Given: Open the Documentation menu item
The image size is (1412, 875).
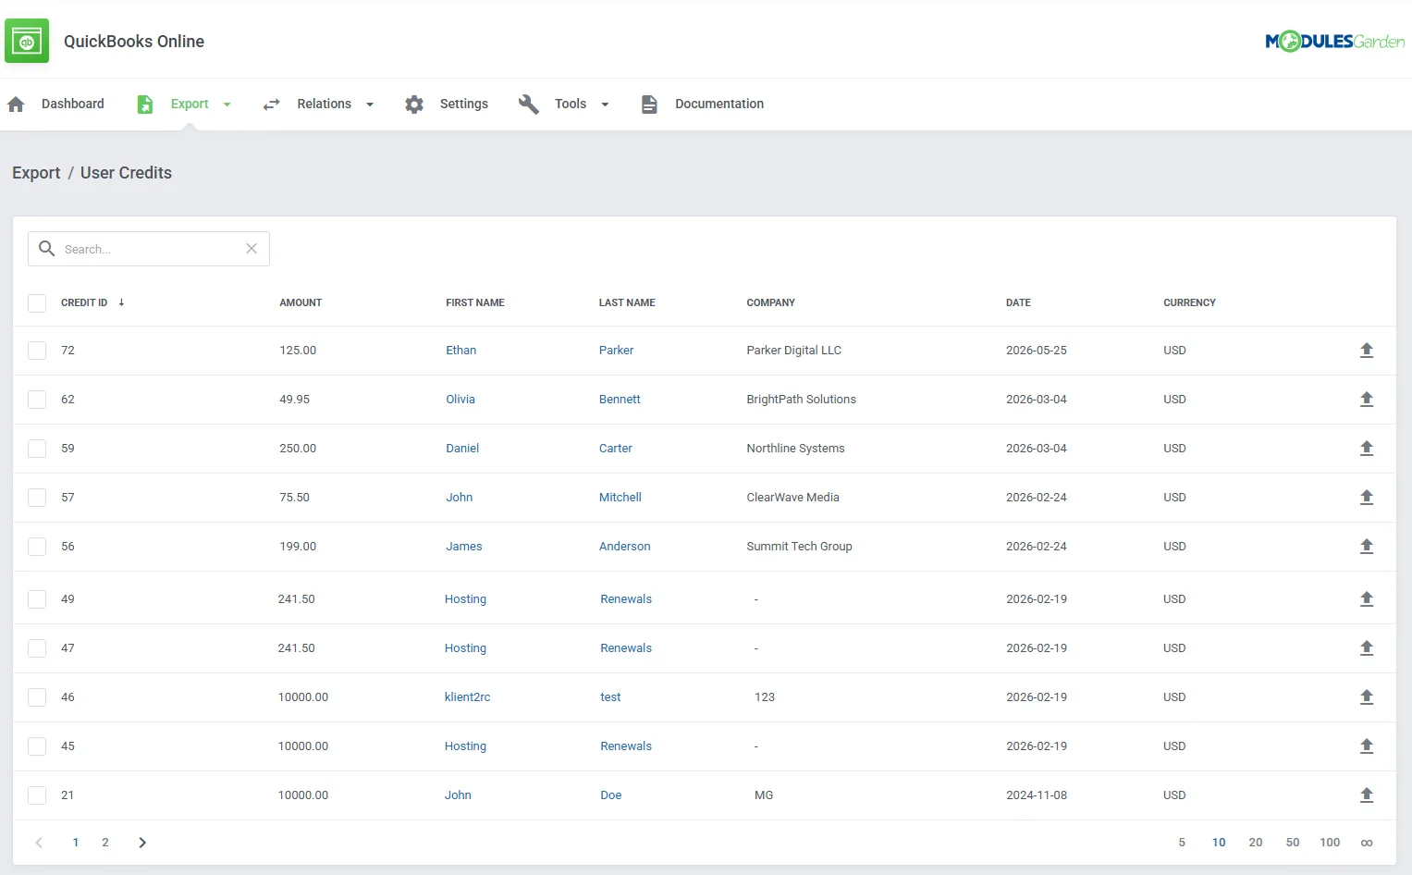Looking at the screenshot, I should coord(719,105).
